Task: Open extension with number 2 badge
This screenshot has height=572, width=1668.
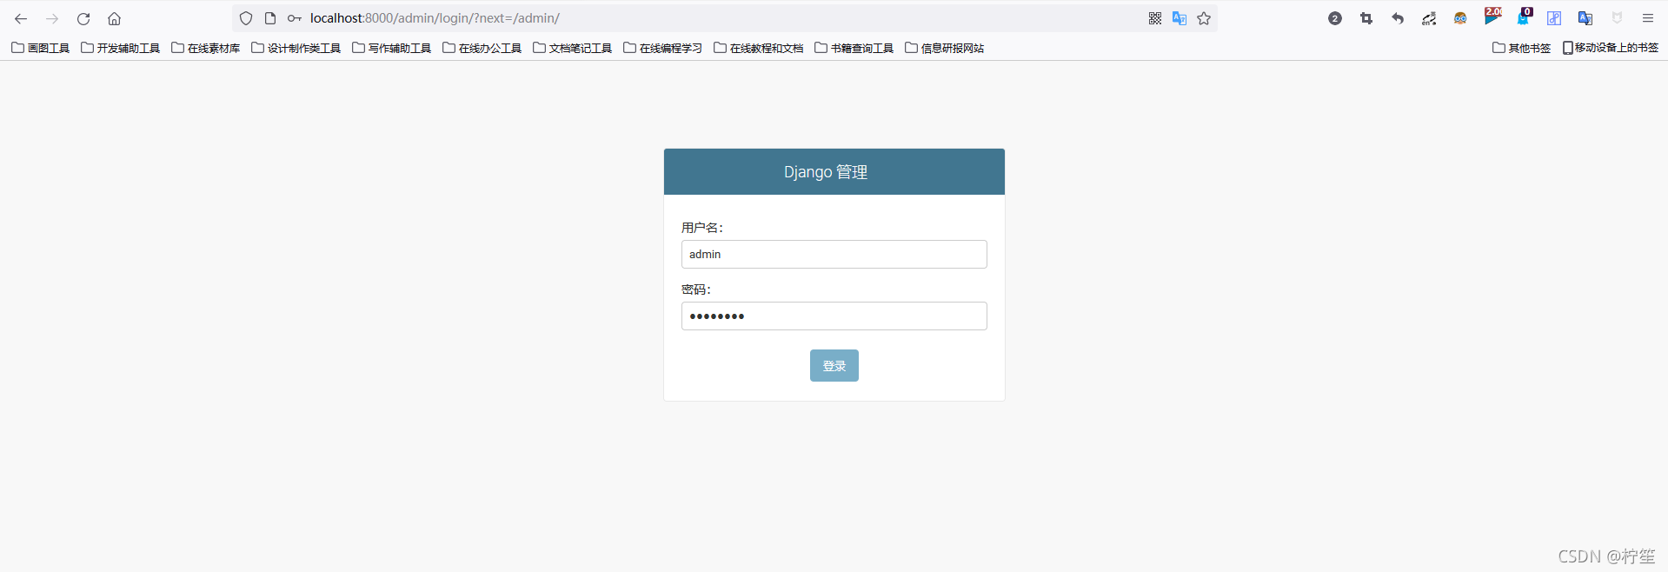Action: click(1335, 18)
